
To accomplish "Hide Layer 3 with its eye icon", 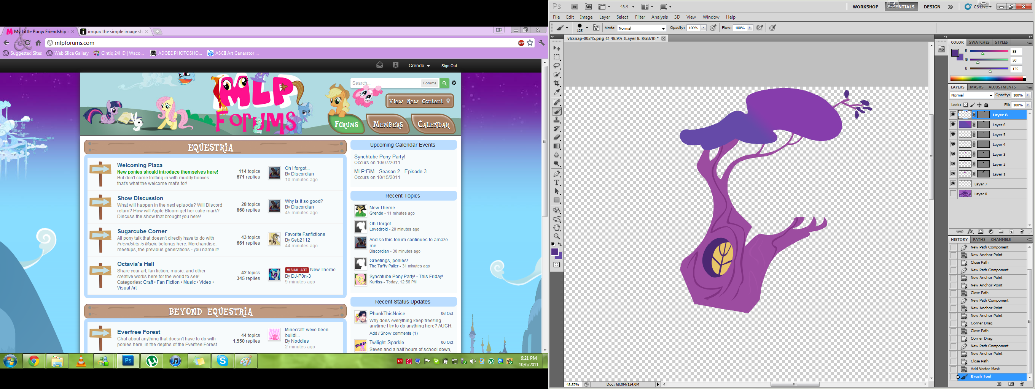I will [x=953, y=154].
